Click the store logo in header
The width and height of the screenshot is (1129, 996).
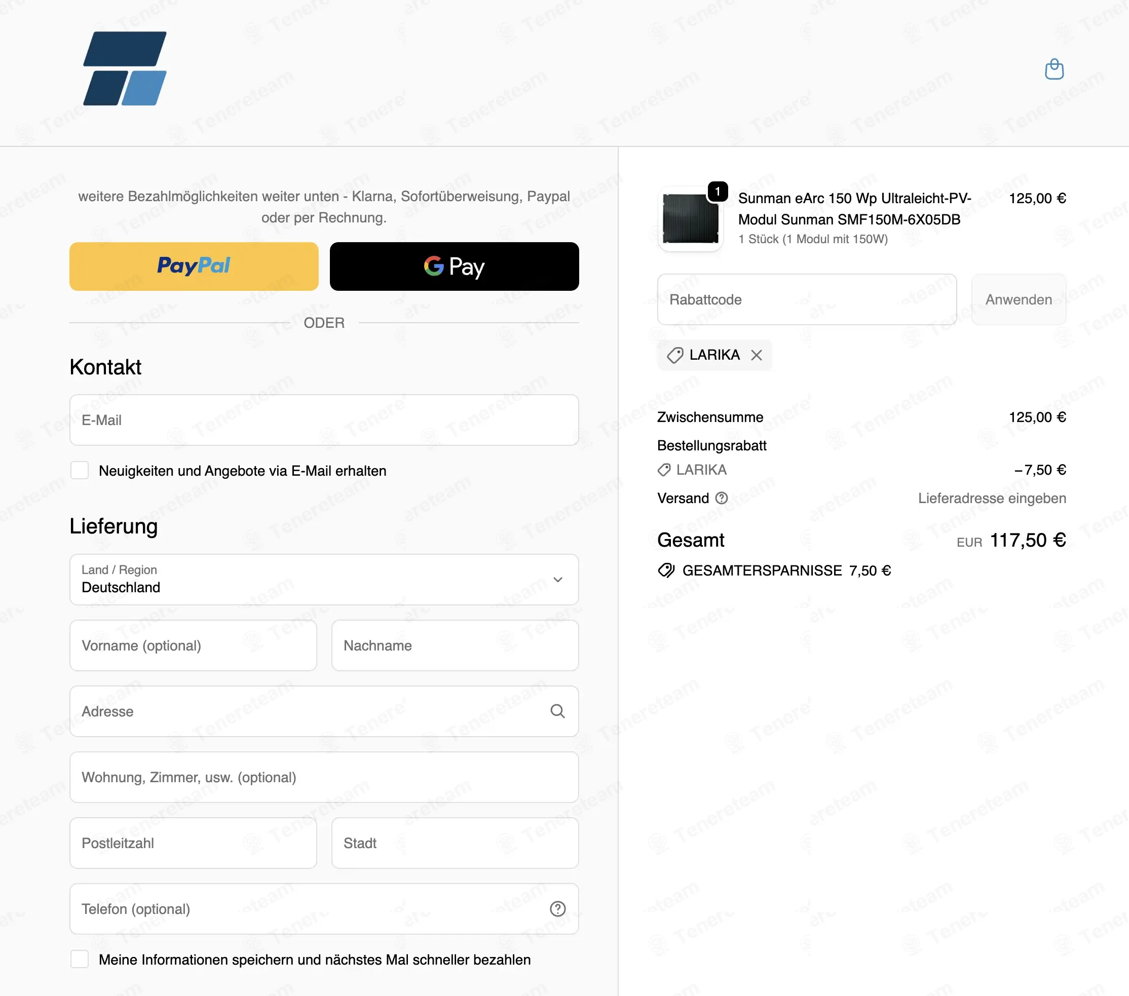[125, 68]
